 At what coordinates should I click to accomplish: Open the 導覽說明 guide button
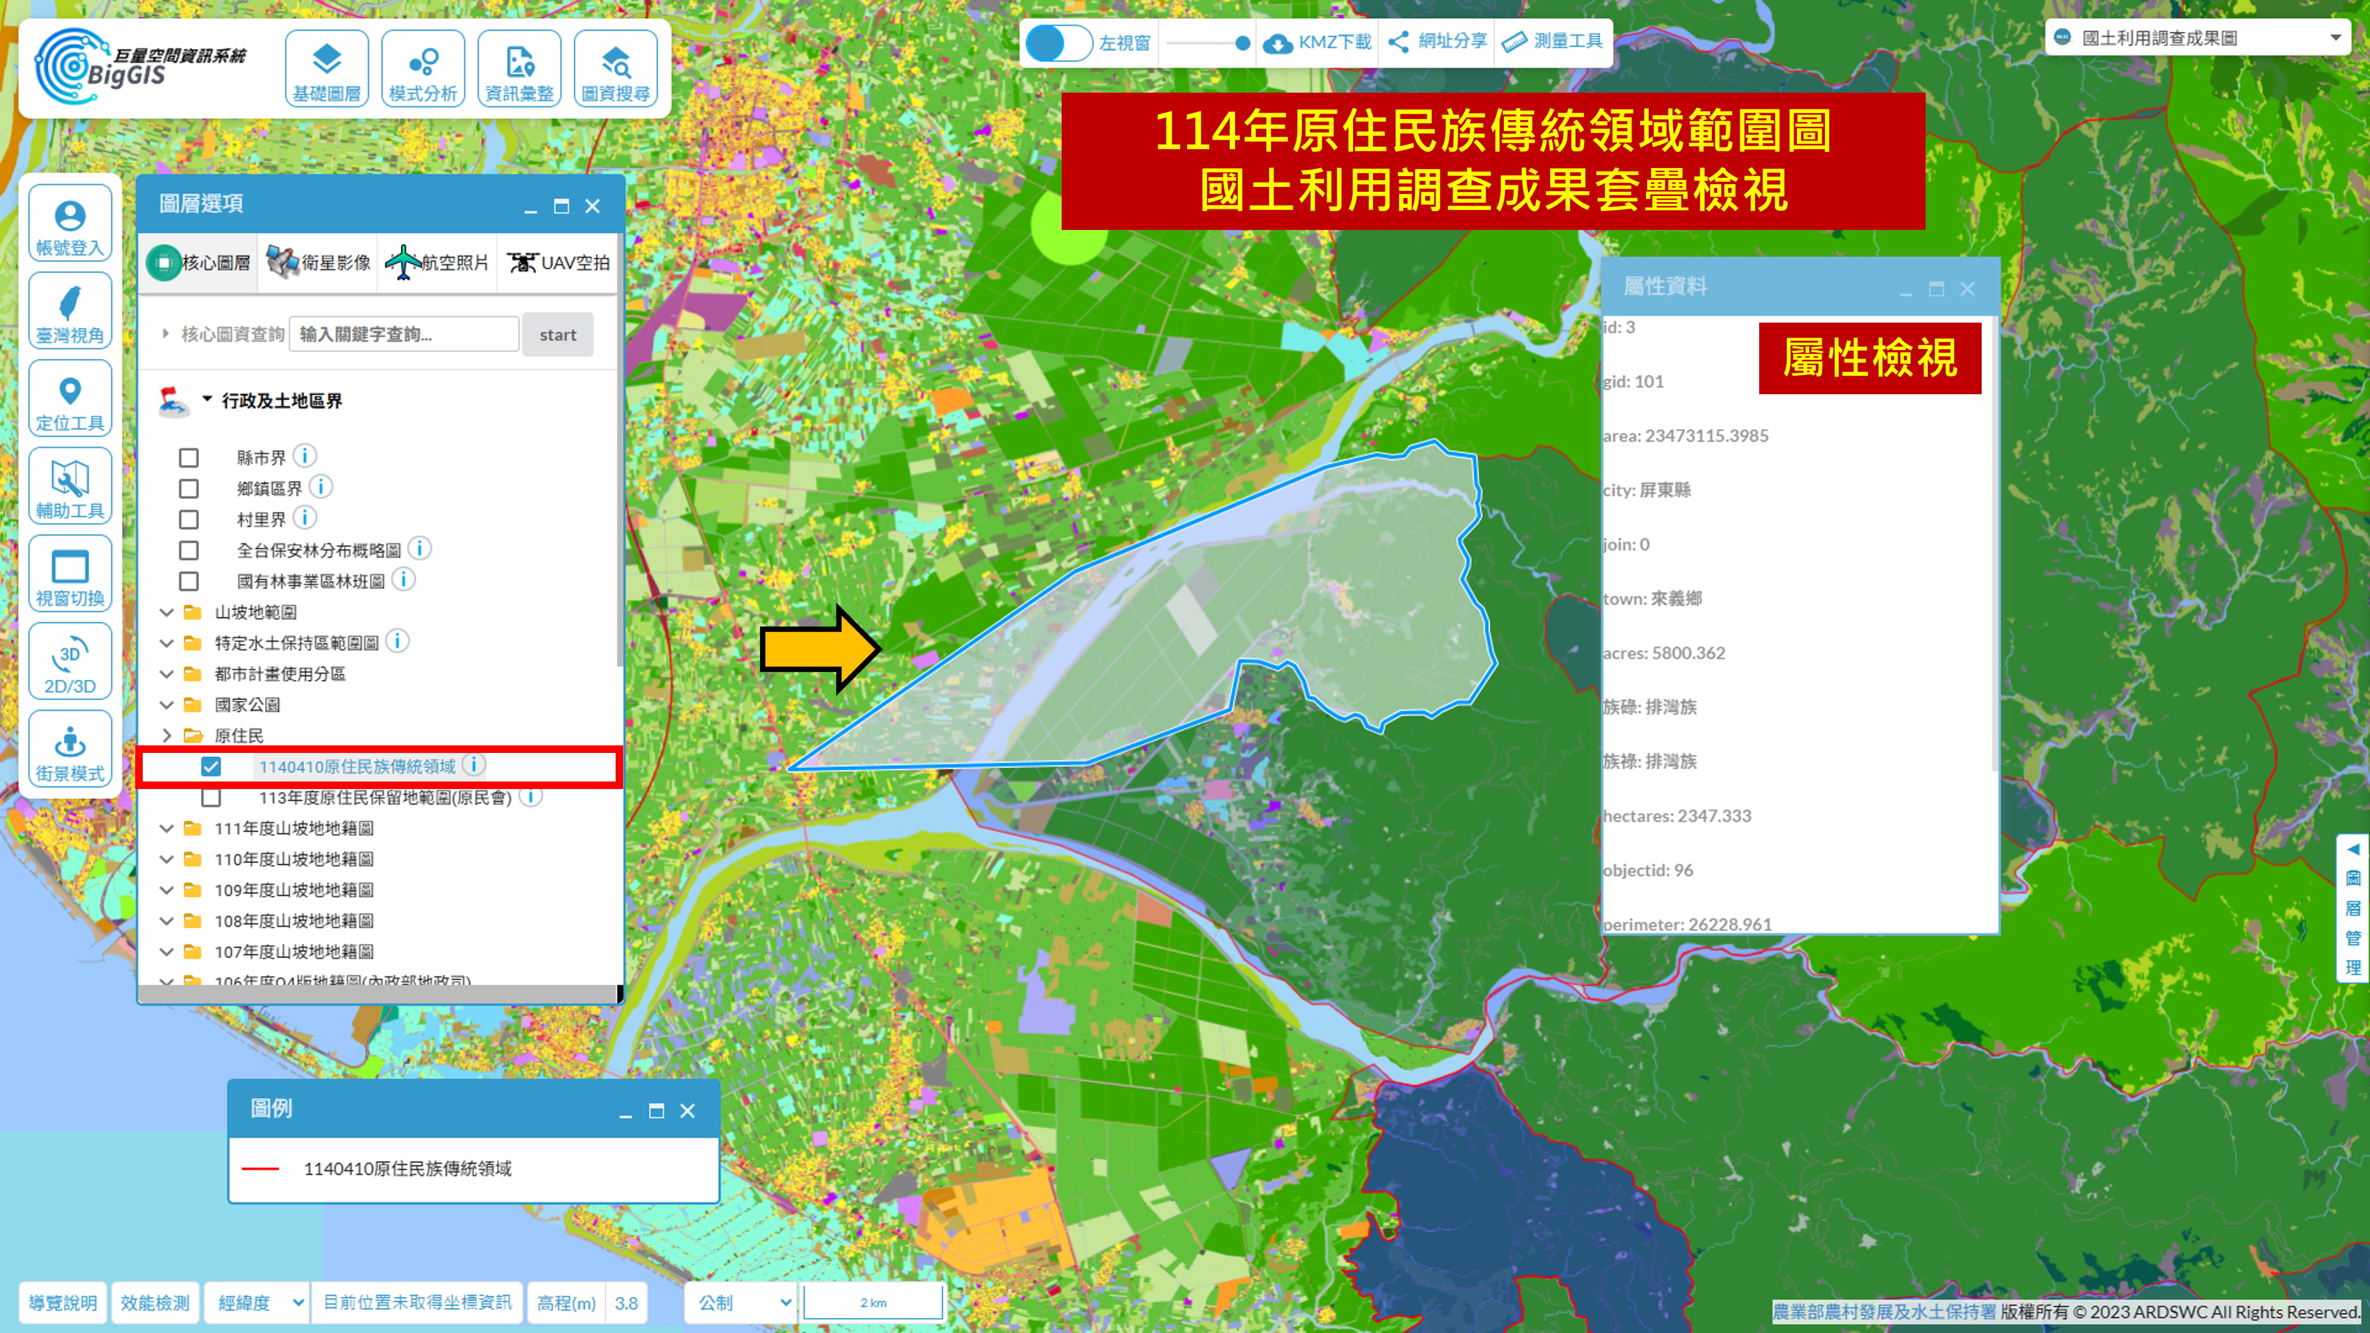click(62, 1303)
